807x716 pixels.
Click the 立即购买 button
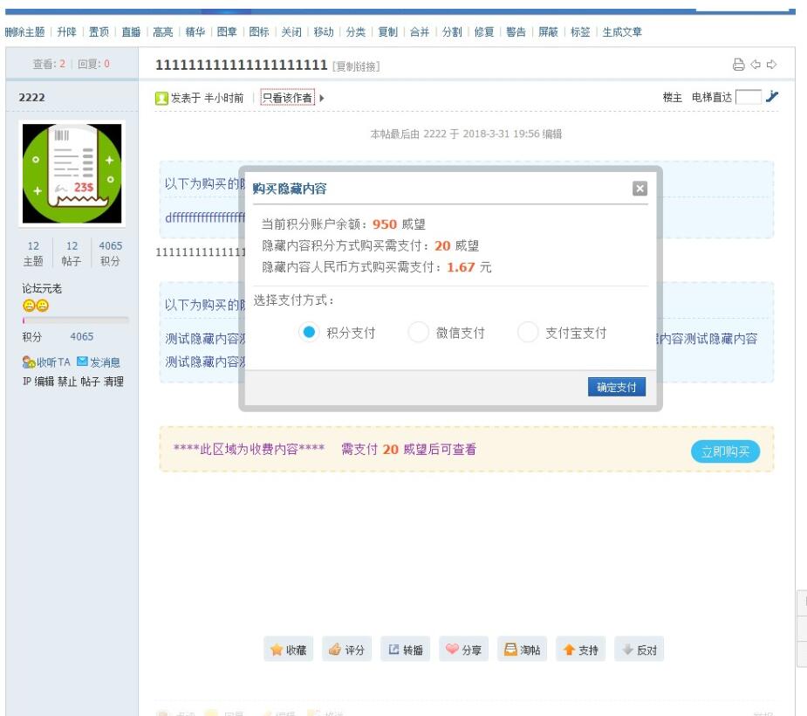click(725, 451)
